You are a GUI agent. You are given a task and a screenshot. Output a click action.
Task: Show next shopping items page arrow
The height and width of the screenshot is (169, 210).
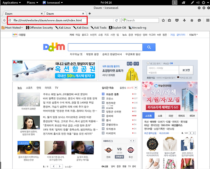pos(194,133)
